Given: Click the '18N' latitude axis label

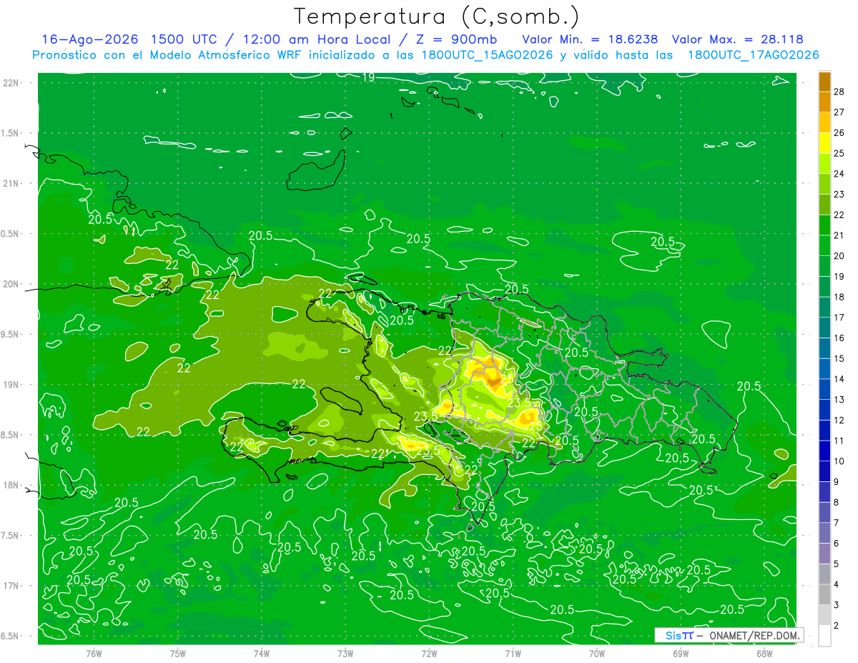Looking at the screenshot, I should click(x=10, y=485).
